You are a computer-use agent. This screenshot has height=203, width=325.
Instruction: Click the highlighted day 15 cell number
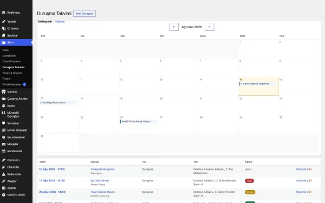(240, 80)
